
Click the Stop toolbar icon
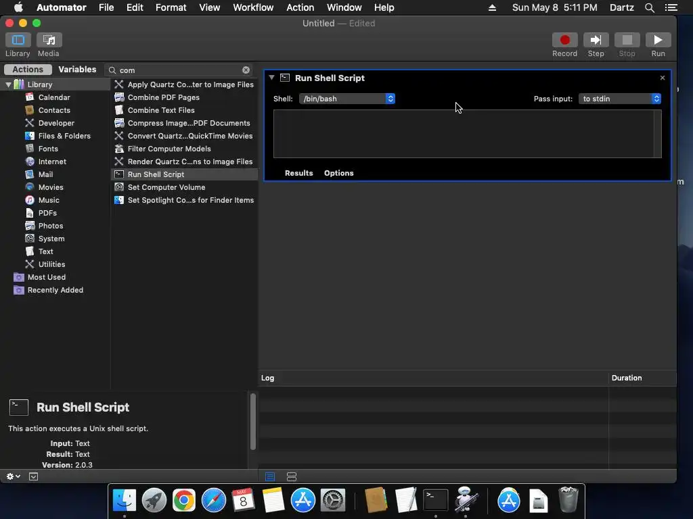[x=627, y=40]
